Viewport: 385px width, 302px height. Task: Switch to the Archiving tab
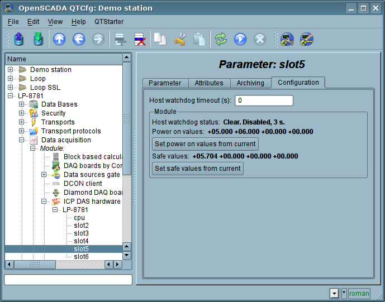[250, 83]
